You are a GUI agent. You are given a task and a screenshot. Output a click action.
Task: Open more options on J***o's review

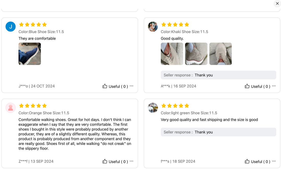(132, 86)
